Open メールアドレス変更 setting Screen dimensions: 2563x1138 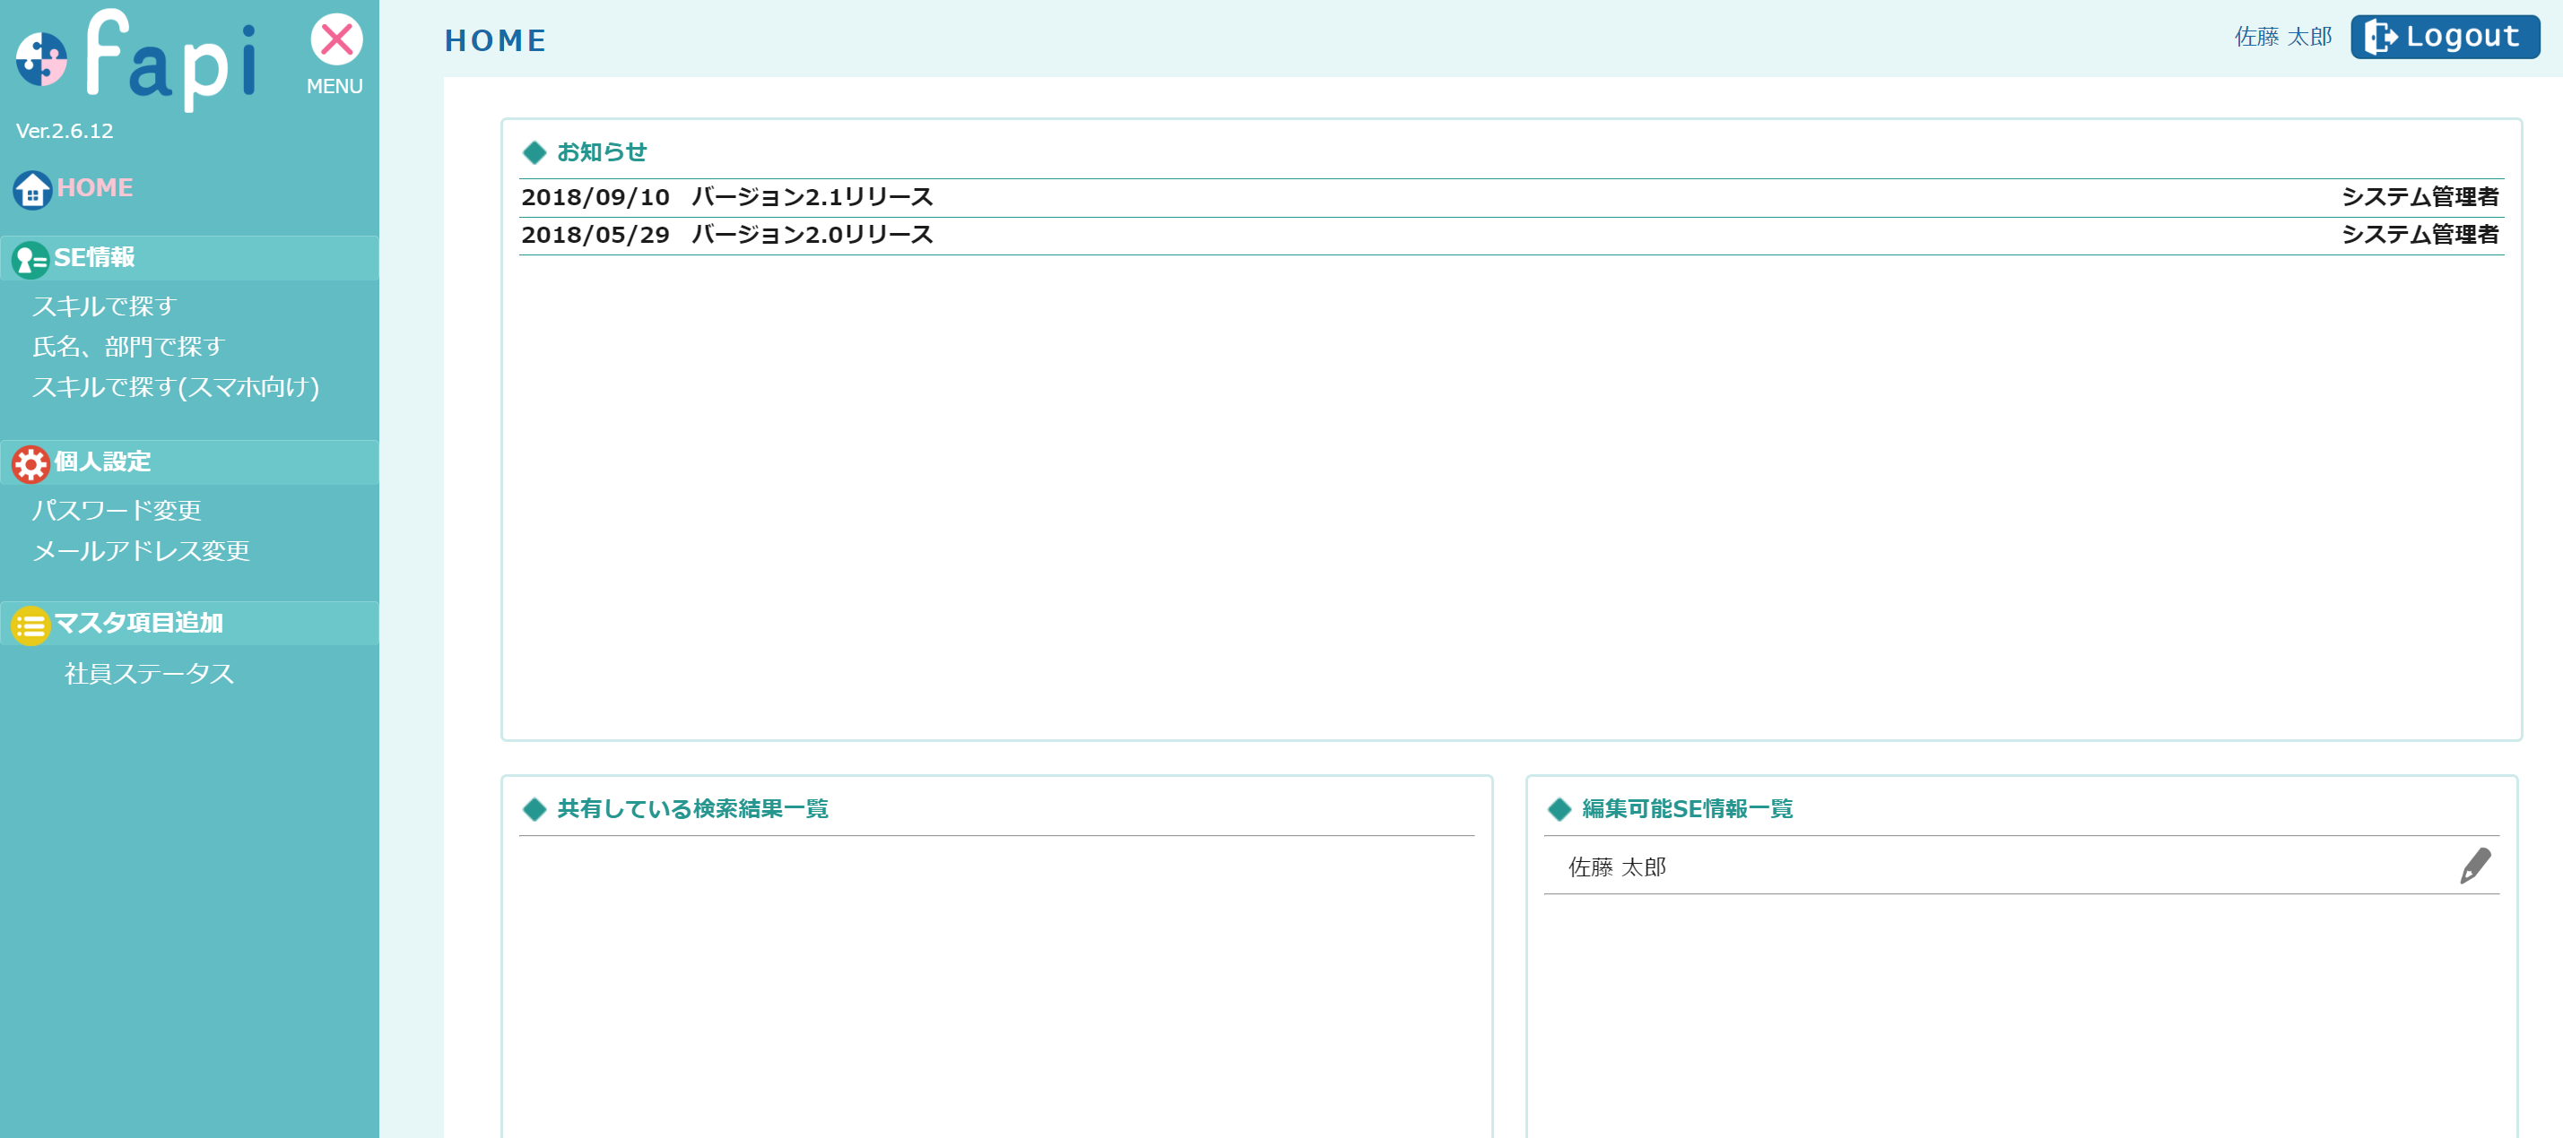tap(142, 552)
